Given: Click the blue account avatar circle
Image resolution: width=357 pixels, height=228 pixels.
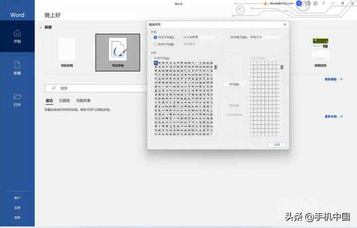Looking at the screenshot, I should [x=299, y=3].
